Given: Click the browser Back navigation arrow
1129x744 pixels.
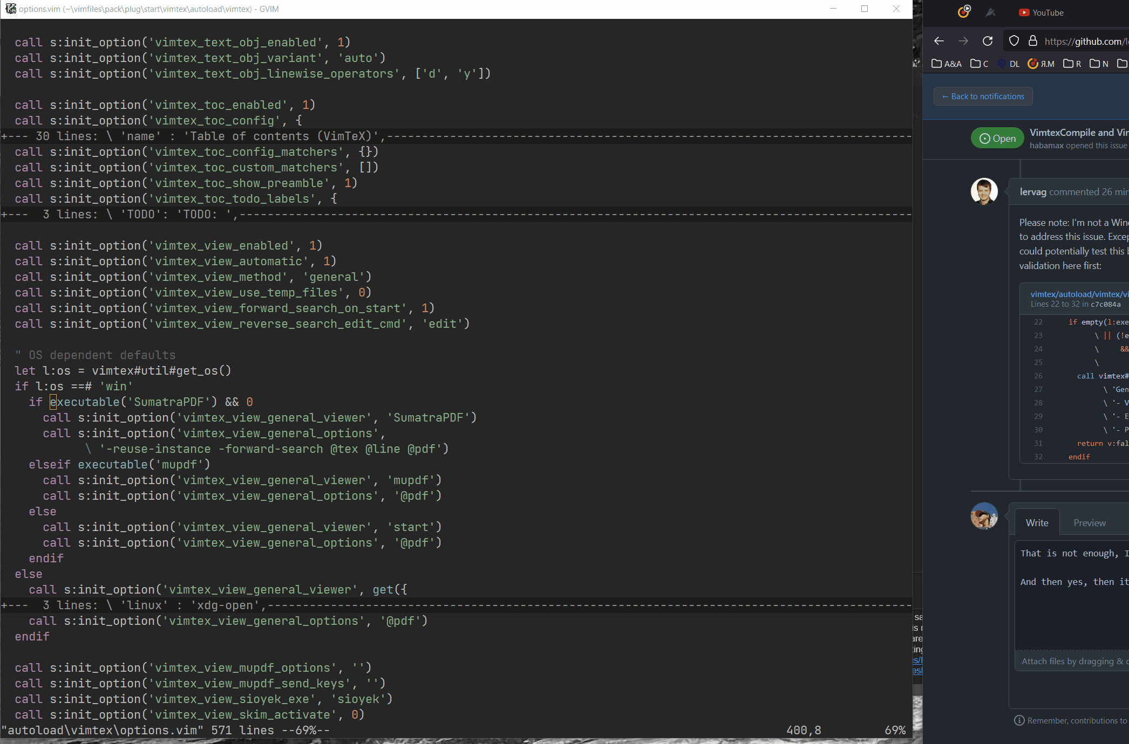Looking at the screenshot, I should (x=939, y=41).
